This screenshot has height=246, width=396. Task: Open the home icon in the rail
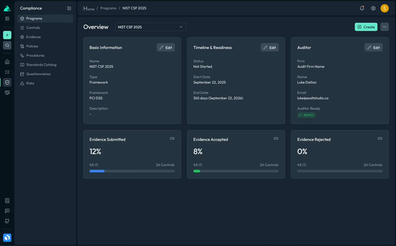pyautogui.click(x=7, y=62)
